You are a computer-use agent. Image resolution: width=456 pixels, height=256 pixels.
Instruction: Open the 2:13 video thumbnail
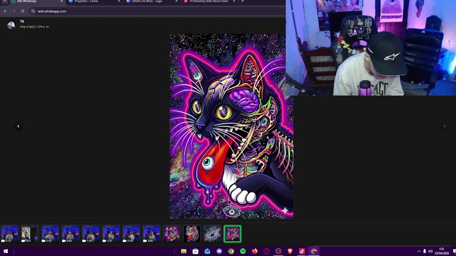coord(9,234)
